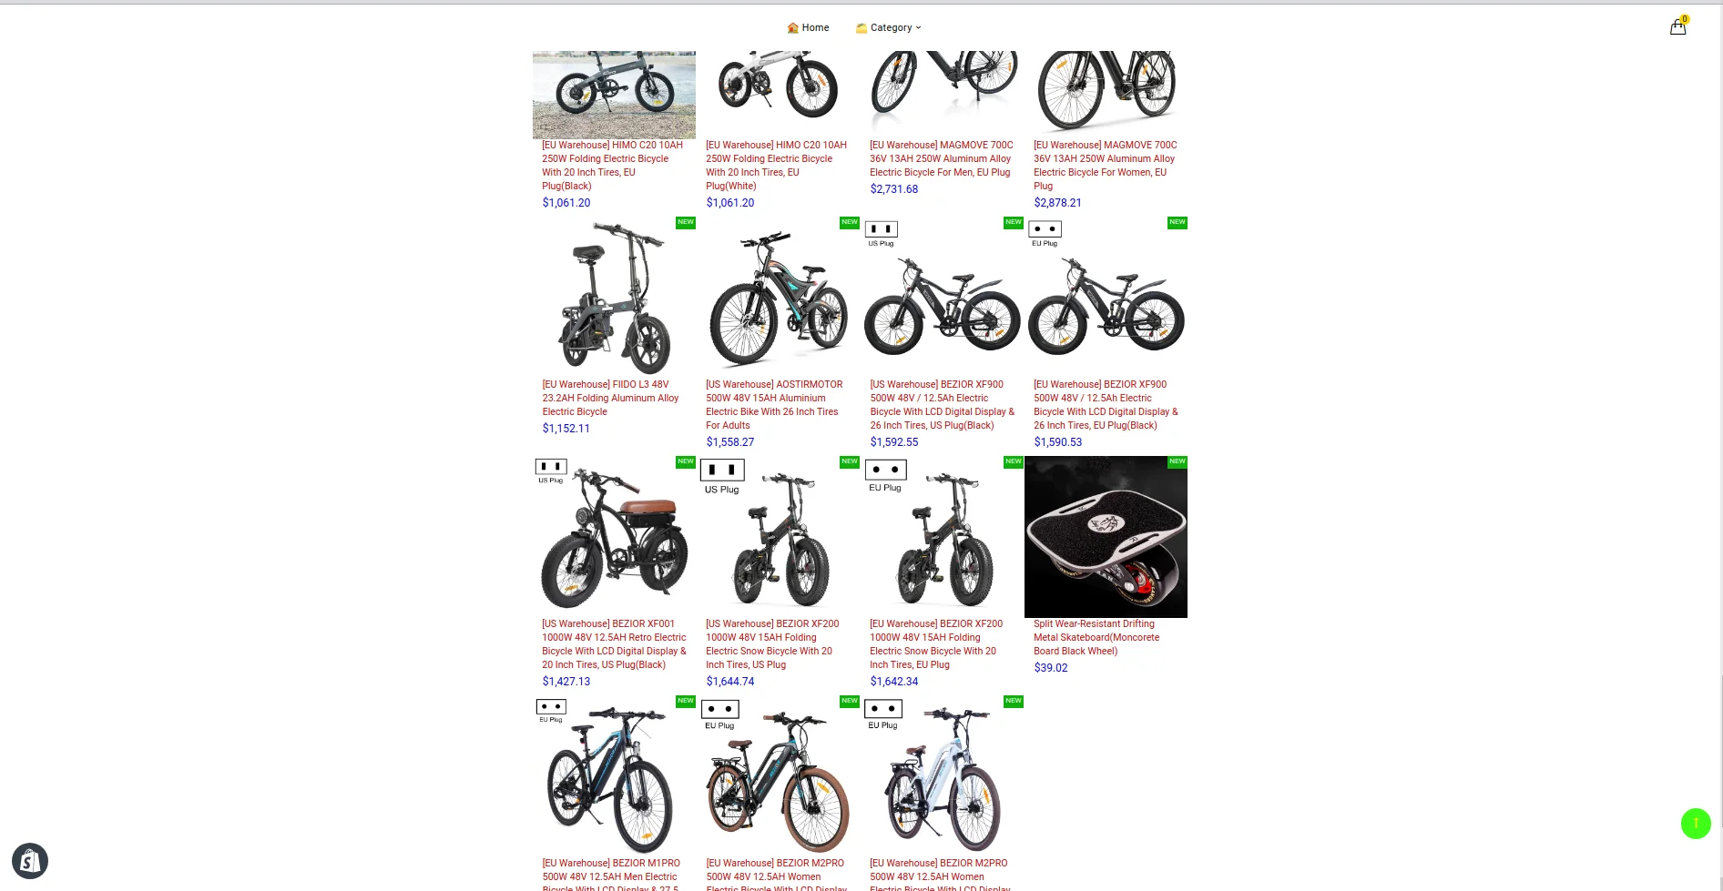Open BEZIOR XF001 Retro Electric Bicycle link
Image resolution: width=1723 pixels, height=891 pixels.
point(614,644)
